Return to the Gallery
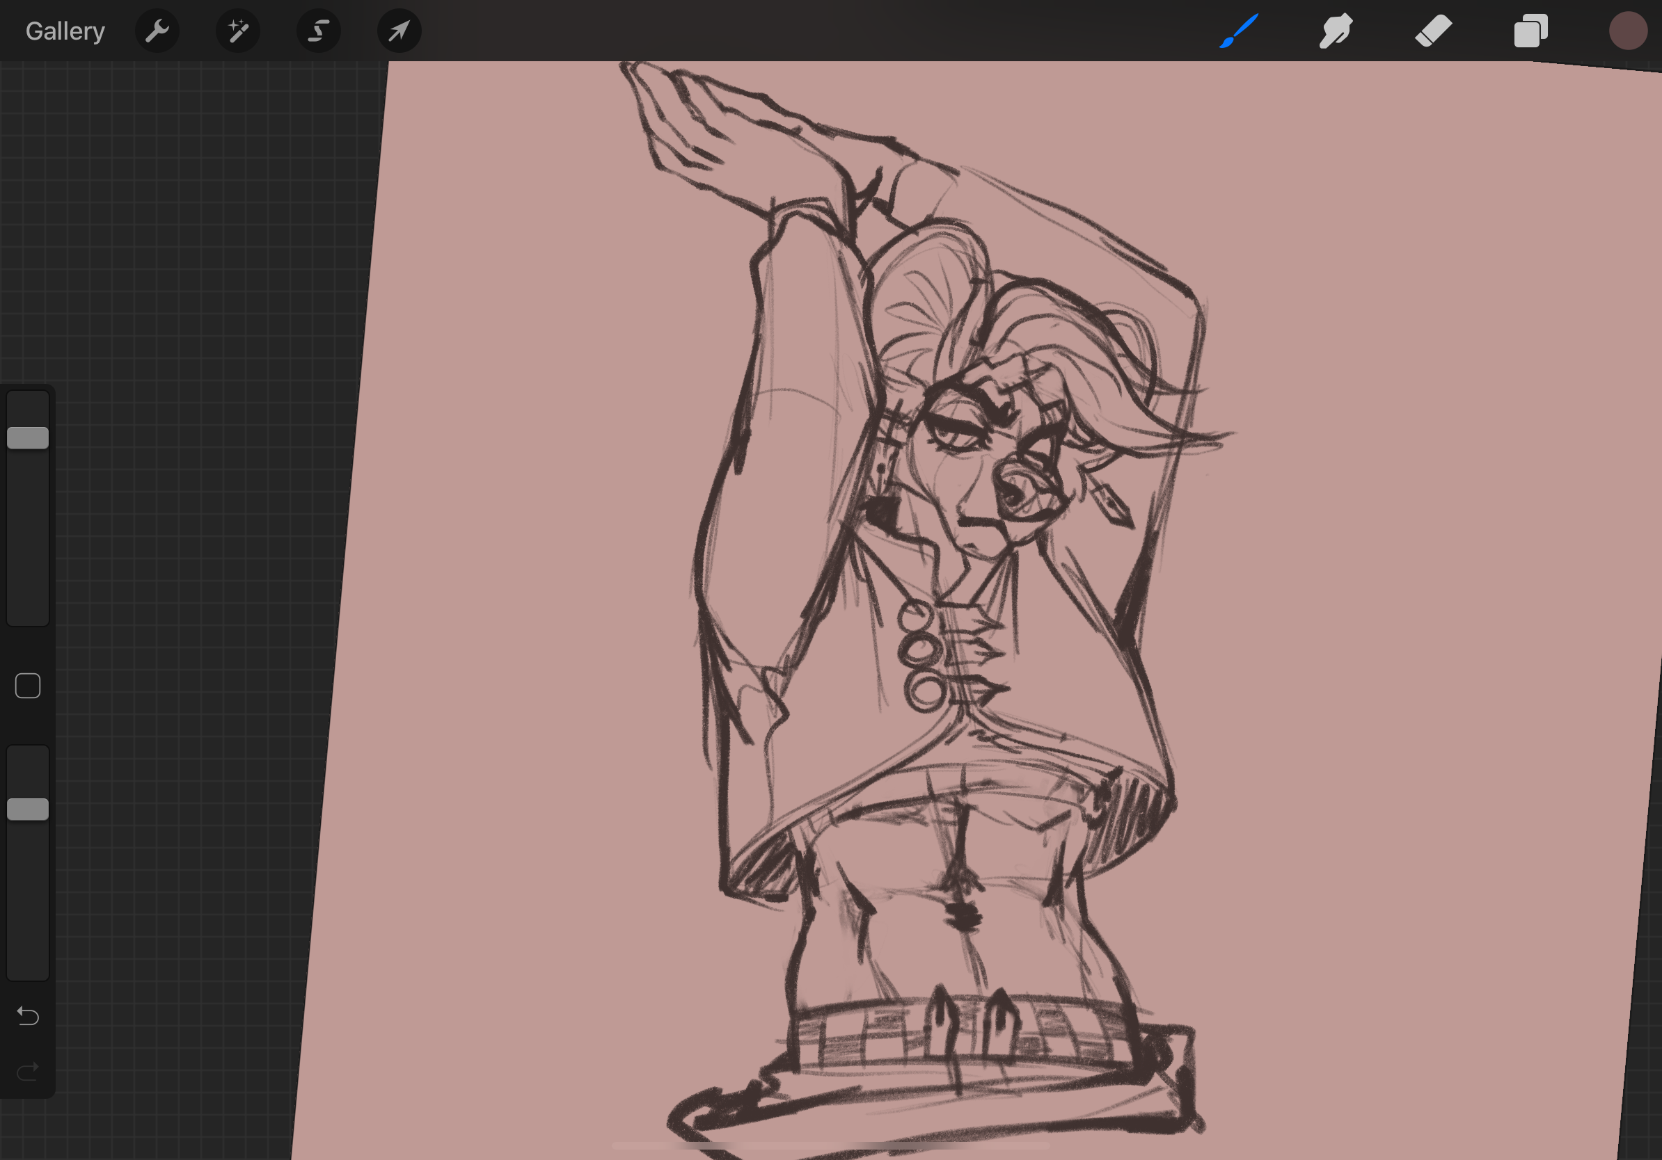The image size is (1662, 1160). pyautogui.click(x=65, y=31)
